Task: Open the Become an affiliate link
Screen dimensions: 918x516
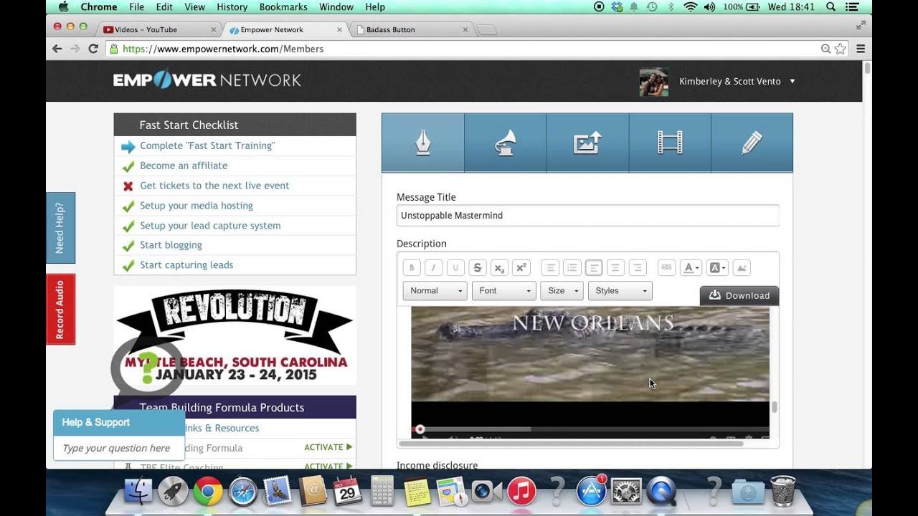Action: [x=184, y=166]
